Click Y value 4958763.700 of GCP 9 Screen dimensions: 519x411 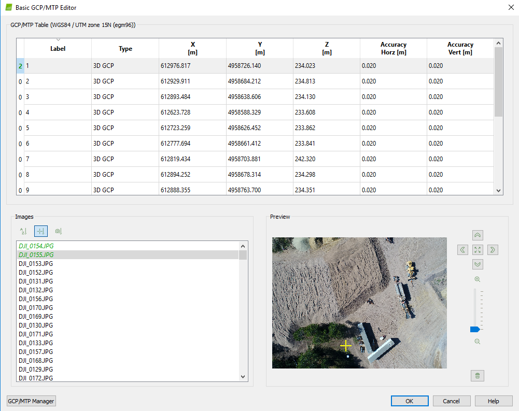260,189
